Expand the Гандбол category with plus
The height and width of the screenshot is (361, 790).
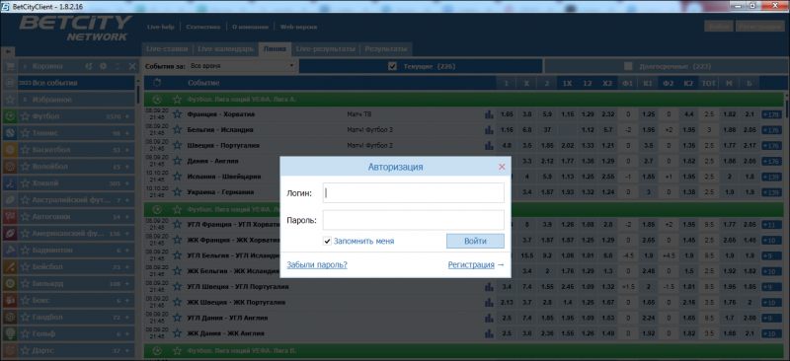pyautogui.click(x=127, y=317)
